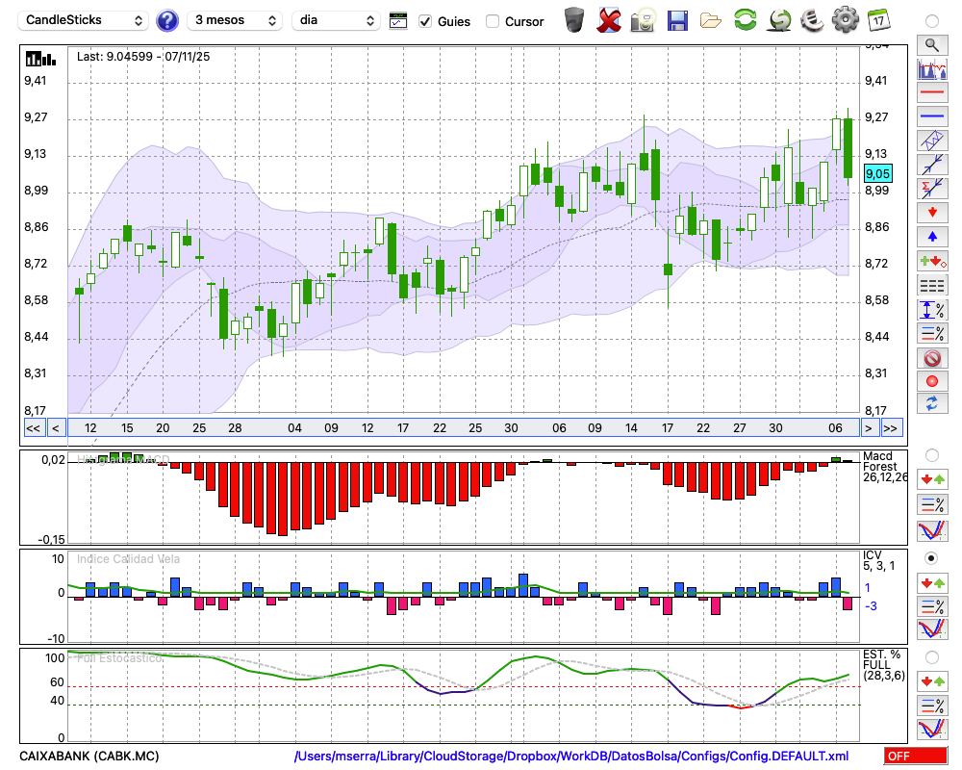The height and width of the screenshot is (770, 962).
Task: Click the red record dot icon
Action: [x=932, y=381]
